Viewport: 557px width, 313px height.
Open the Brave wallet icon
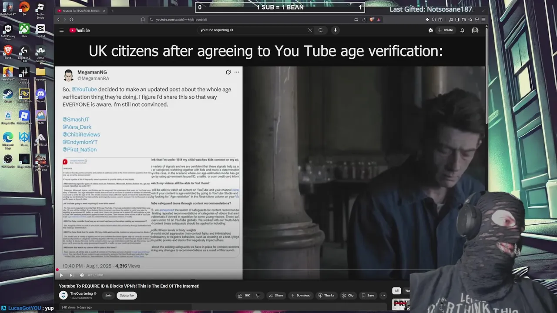pos(464,20)
